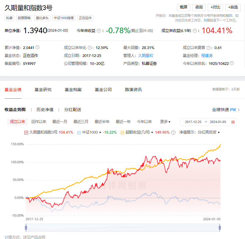Screen dimensions: 245x239
Task: Click the 咨询 button
Action: 199,7
